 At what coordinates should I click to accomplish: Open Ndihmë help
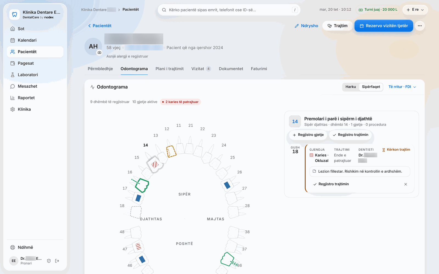pos(35,247)
